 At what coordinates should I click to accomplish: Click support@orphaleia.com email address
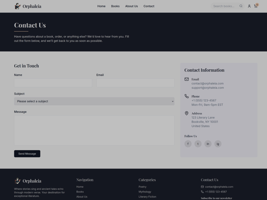click(207, 88)
